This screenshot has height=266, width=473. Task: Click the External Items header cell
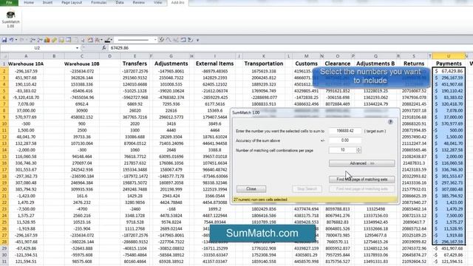[215, 64]
